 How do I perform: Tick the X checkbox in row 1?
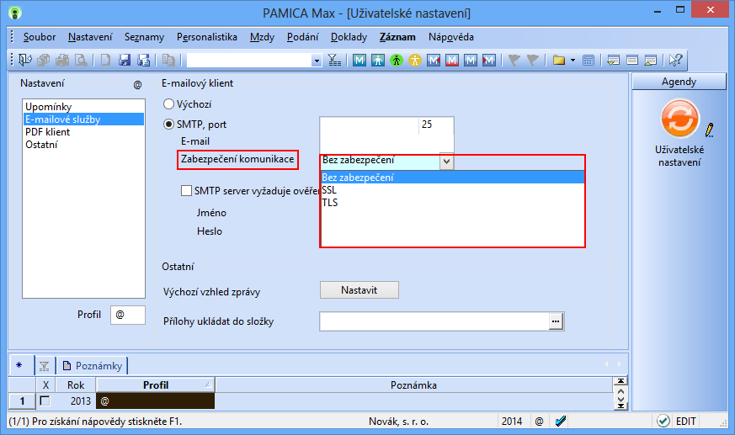[45, 401]
